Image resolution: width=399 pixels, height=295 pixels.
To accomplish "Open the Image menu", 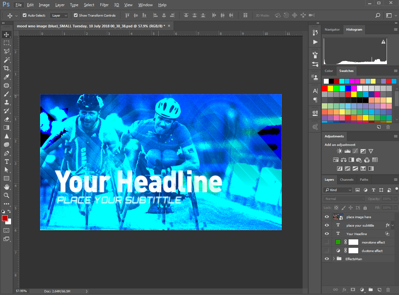I will tap(44, 5).
